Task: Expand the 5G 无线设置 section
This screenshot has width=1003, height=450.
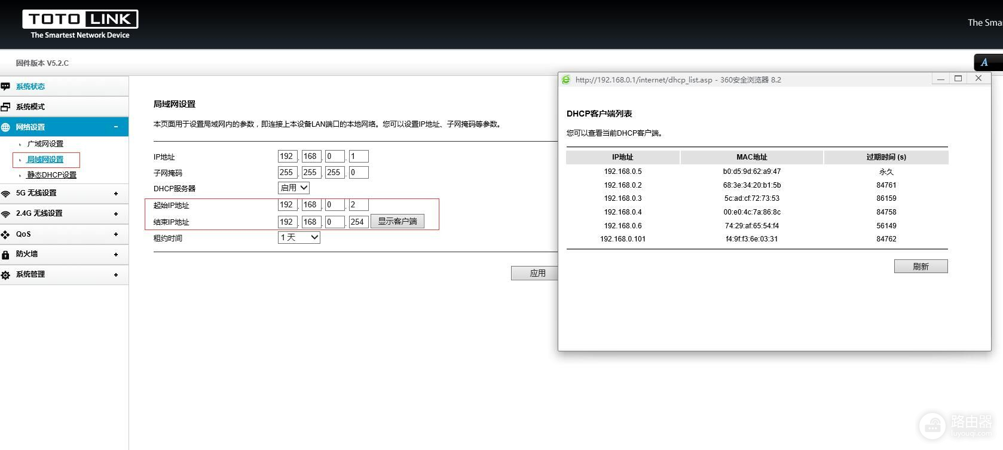Action: pyautogui.click(x=116, y=194)
